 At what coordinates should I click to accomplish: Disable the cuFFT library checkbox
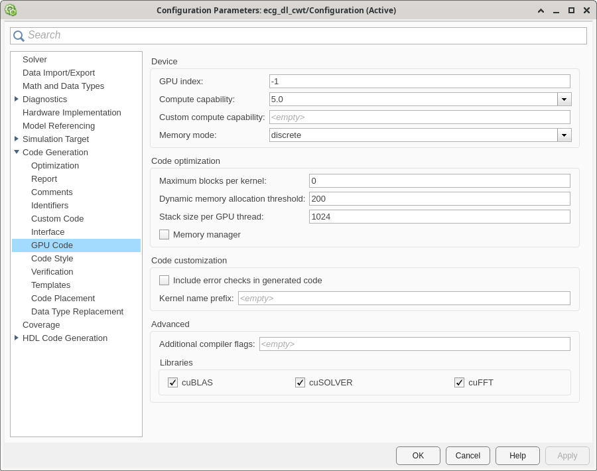pyautogui.click(x=459, y=382)
